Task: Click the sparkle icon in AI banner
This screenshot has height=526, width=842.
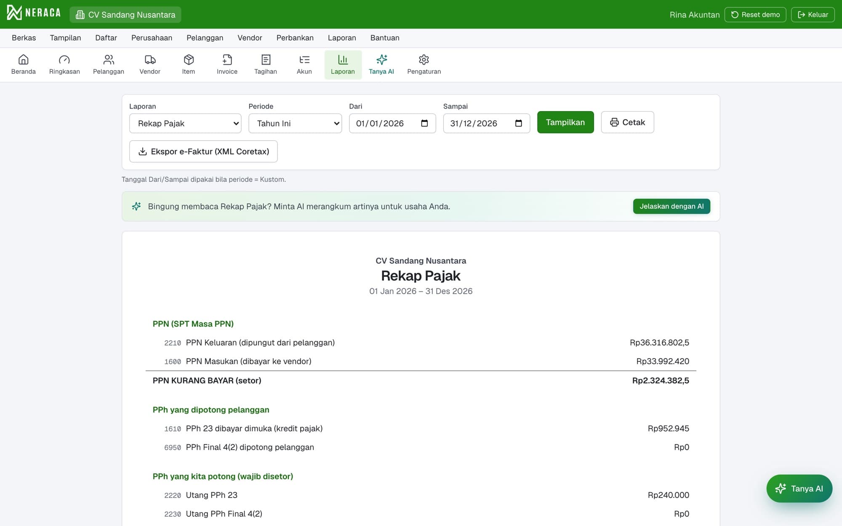Action: [136, 206]
